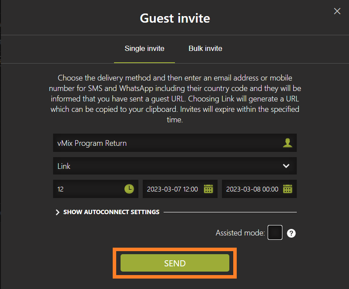Click the Assisted mode help question mark
Viewport: 349px width, 289px height.
point(291,233)
